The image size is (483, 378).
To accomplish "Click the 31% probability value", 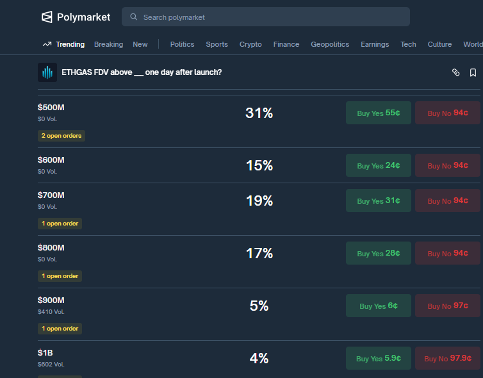I will pyautogui.click(x=259, y=113).
